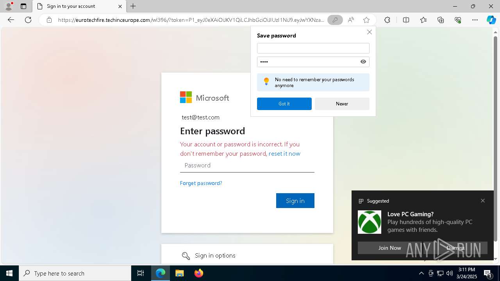The width and height of the screenshot is (500, 281).
Task: Click the blue Sign in button
Action: tap(295, 201)
